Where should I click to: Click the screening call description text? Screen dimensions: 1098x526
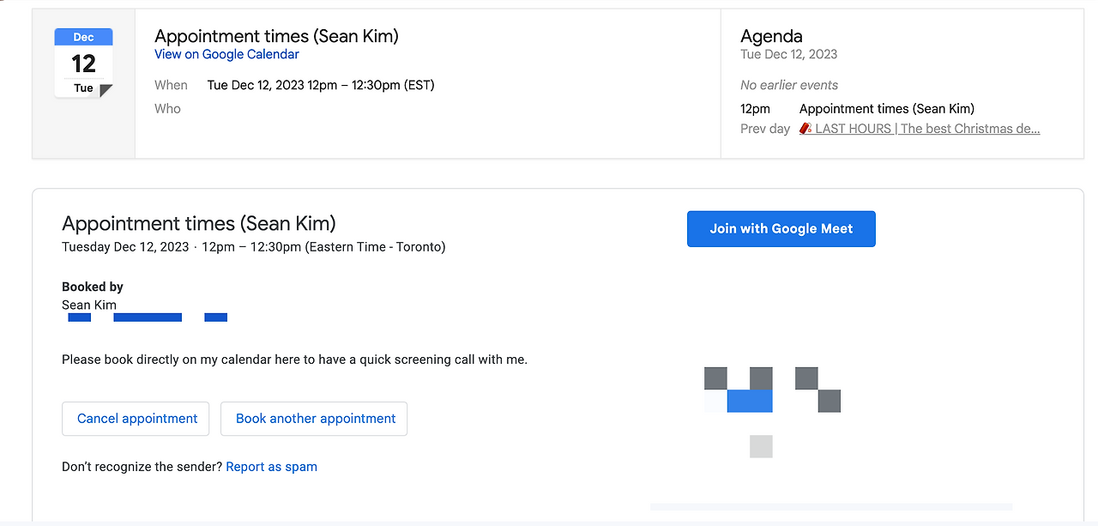(x=294, y=360)
